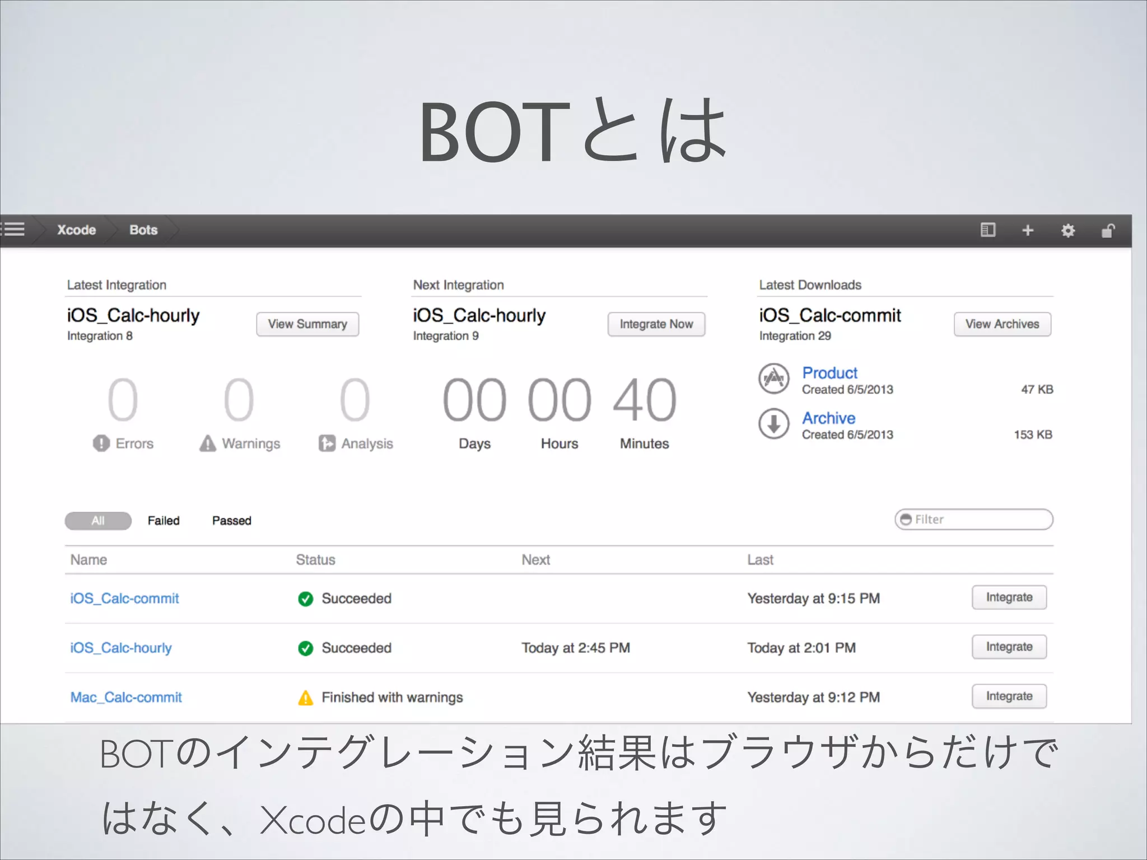This screenshot has height=860, width=1147.
Task: Open iOS_Calc-hourly bot link in table
Action: click(121, 648)
